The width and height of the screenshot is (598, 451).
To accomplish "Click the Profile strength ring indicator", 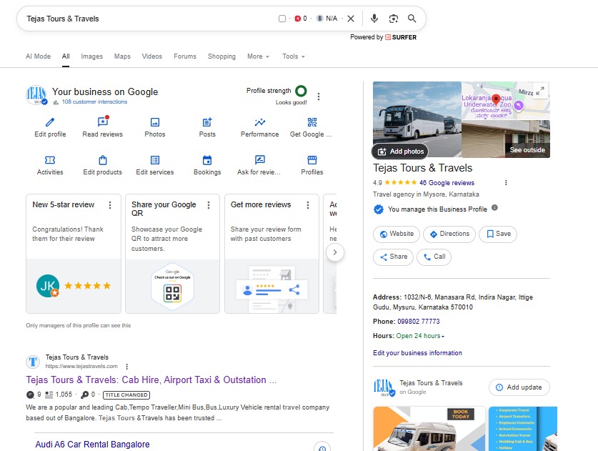I will pos(301,91).
